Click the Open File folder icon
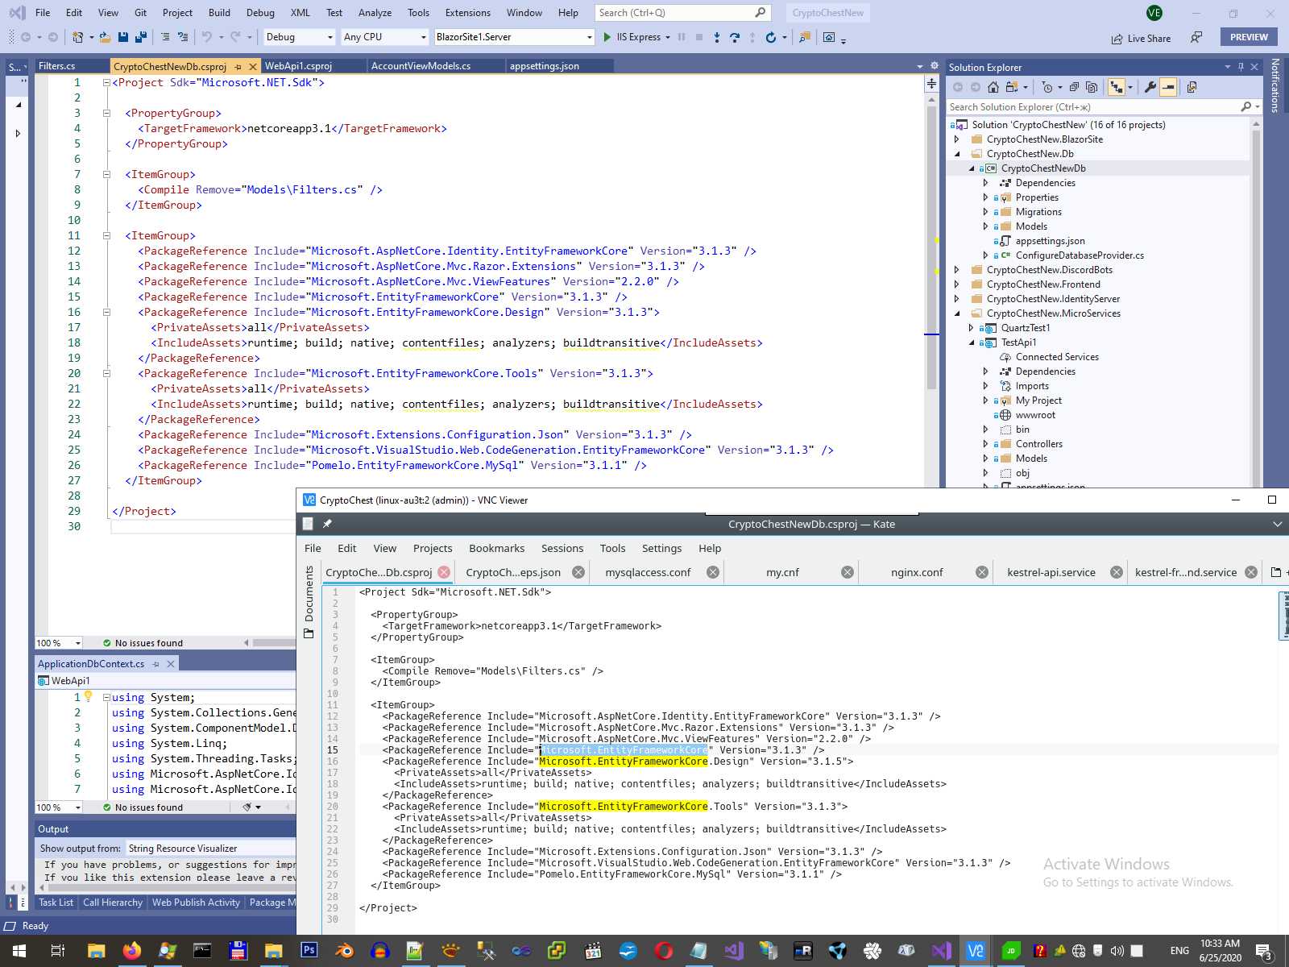This screenshot has height=967, width=1289. pyautogui.click(x=105, y=37)
